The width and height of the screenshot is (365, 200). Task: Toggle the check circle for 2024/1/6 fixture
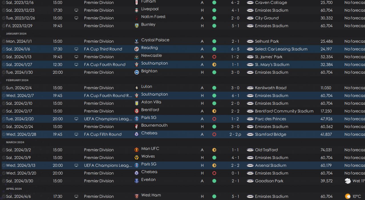4,49
